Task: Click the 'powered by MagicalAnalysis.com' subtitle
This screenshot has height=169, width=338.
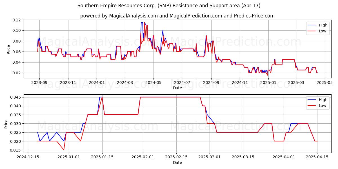Action: [x=177, y=16]
